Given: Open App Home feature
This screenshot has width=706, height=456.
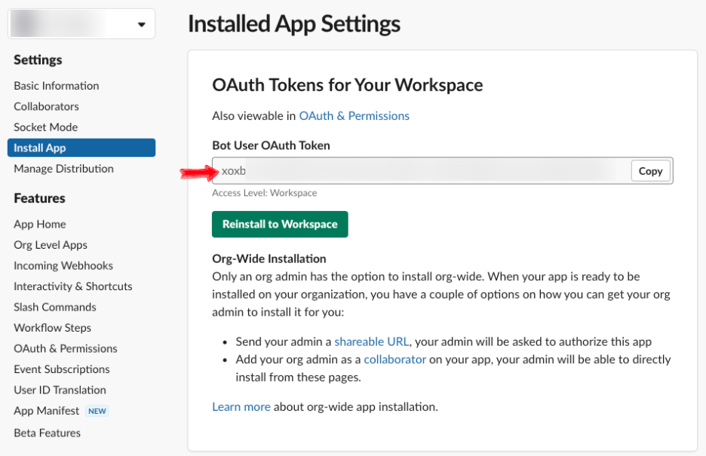Looking at the screenshot, I should [40, 225].
